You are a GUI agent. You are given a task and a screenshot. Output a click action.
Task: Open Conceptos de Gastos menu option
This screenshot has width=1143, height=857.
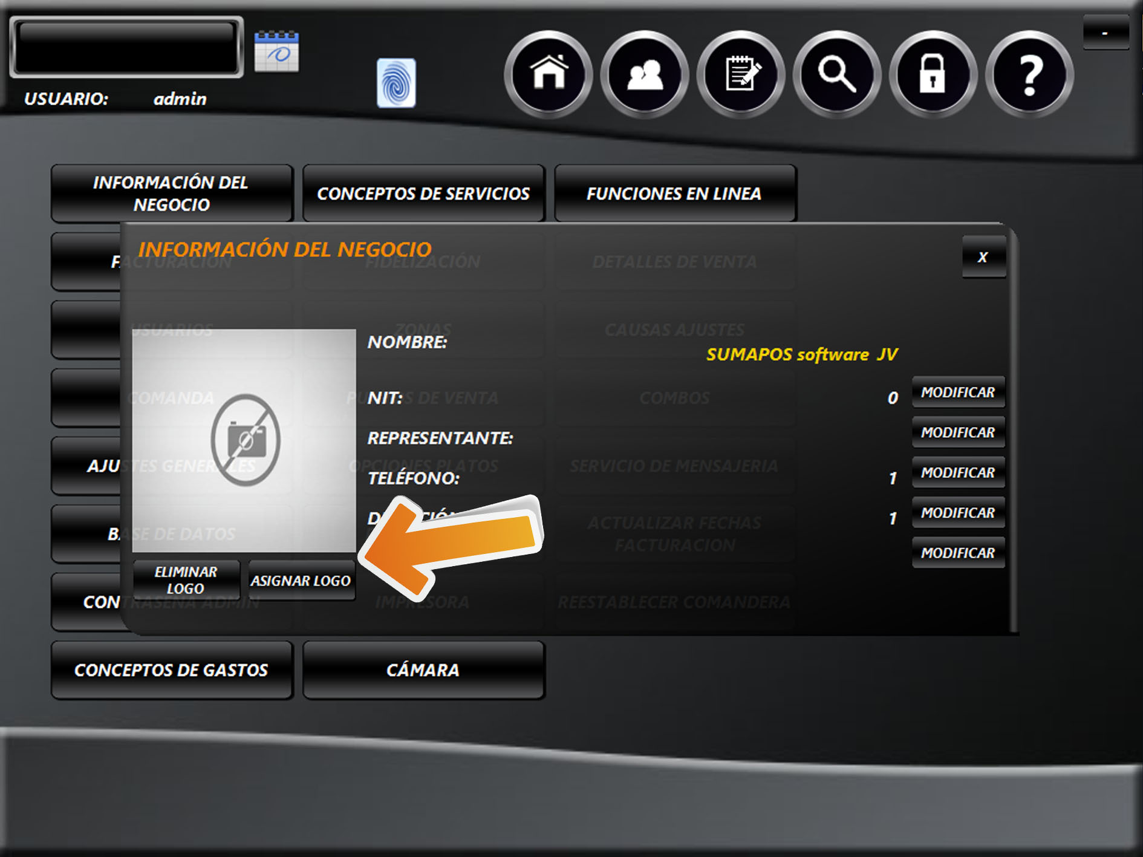pos(172,670)
